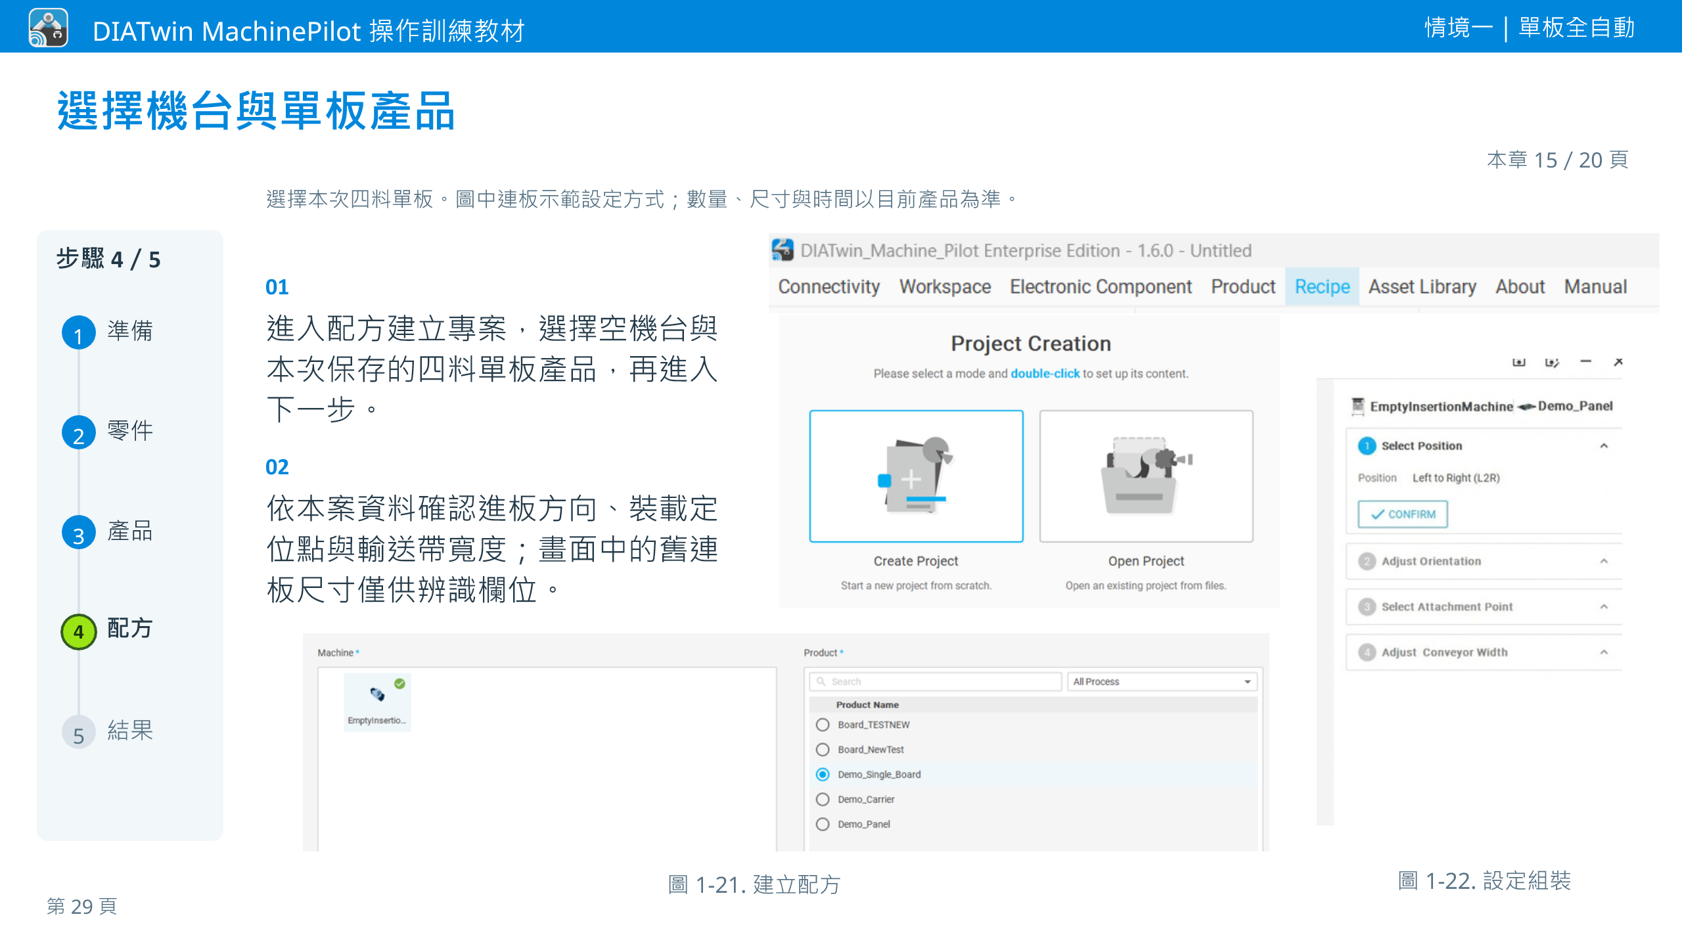Viewport: 1682px width, 946px height.
Task: Click the Project Creation heading
Action: 1031,344
